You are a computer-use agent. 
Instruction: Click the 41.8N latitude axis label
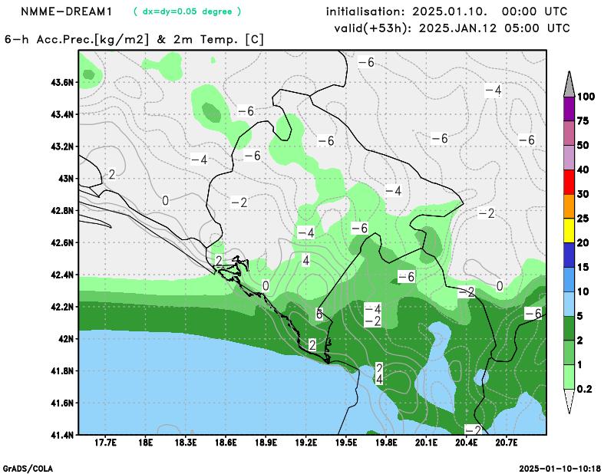[x=62, y=370]
